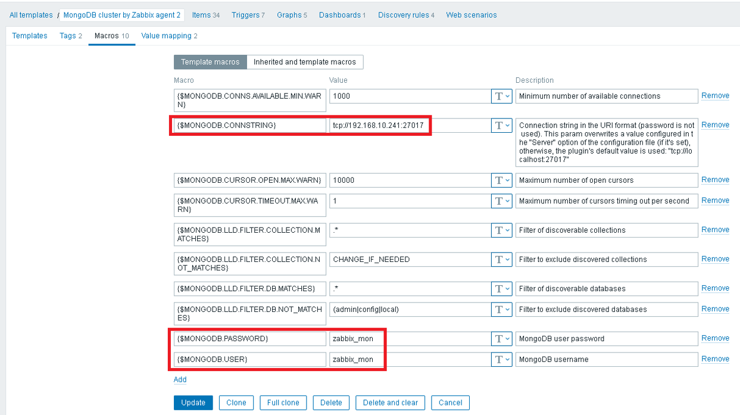Click the Full clone button
The width and height of the screenshot is (740, 415).
283,402
